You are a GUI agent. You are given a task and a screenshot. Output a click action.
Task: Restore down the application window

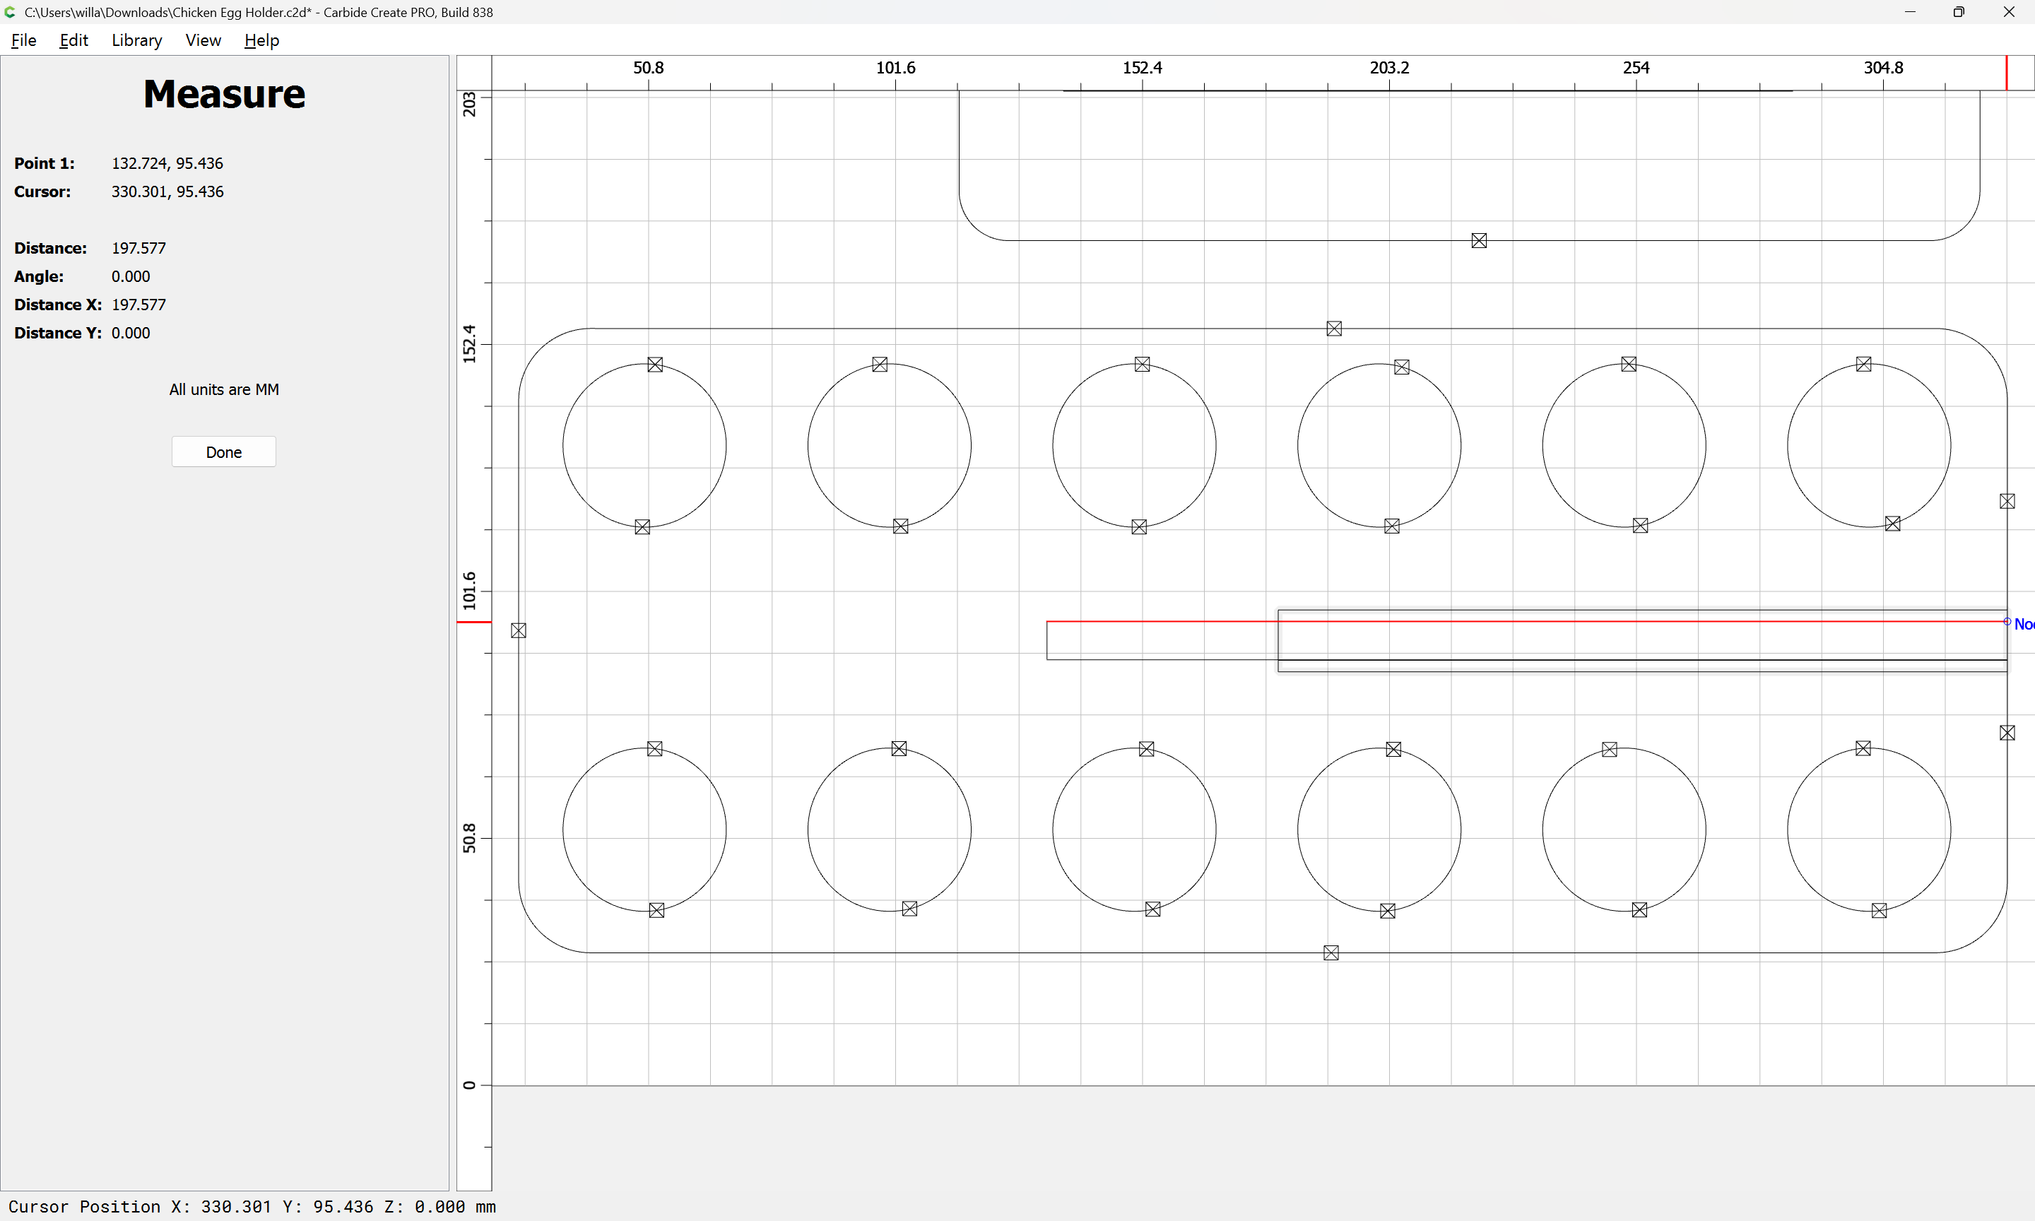click(x=1959, y=12)
